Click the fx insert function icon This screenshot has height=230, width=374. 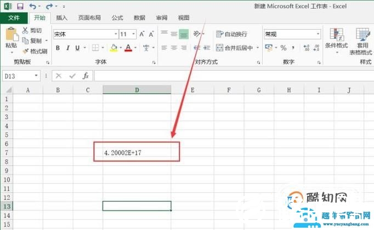[86, 76]
